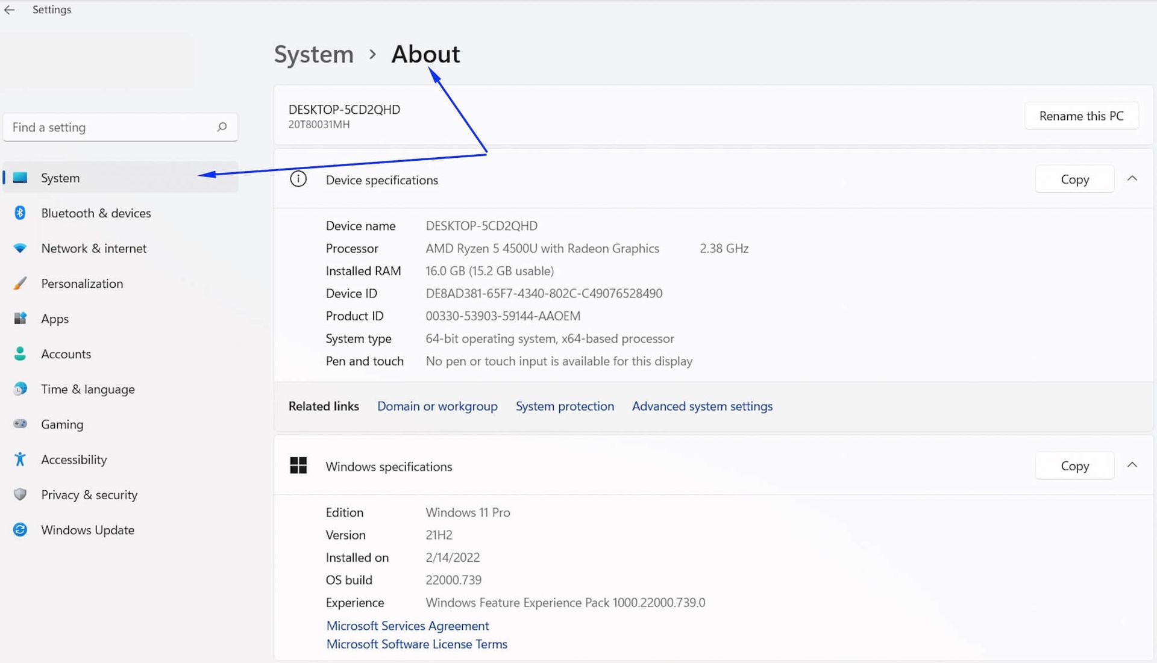Open Privacy & security settings
The width and height of the screenshot is (1157, 663).
121,494
